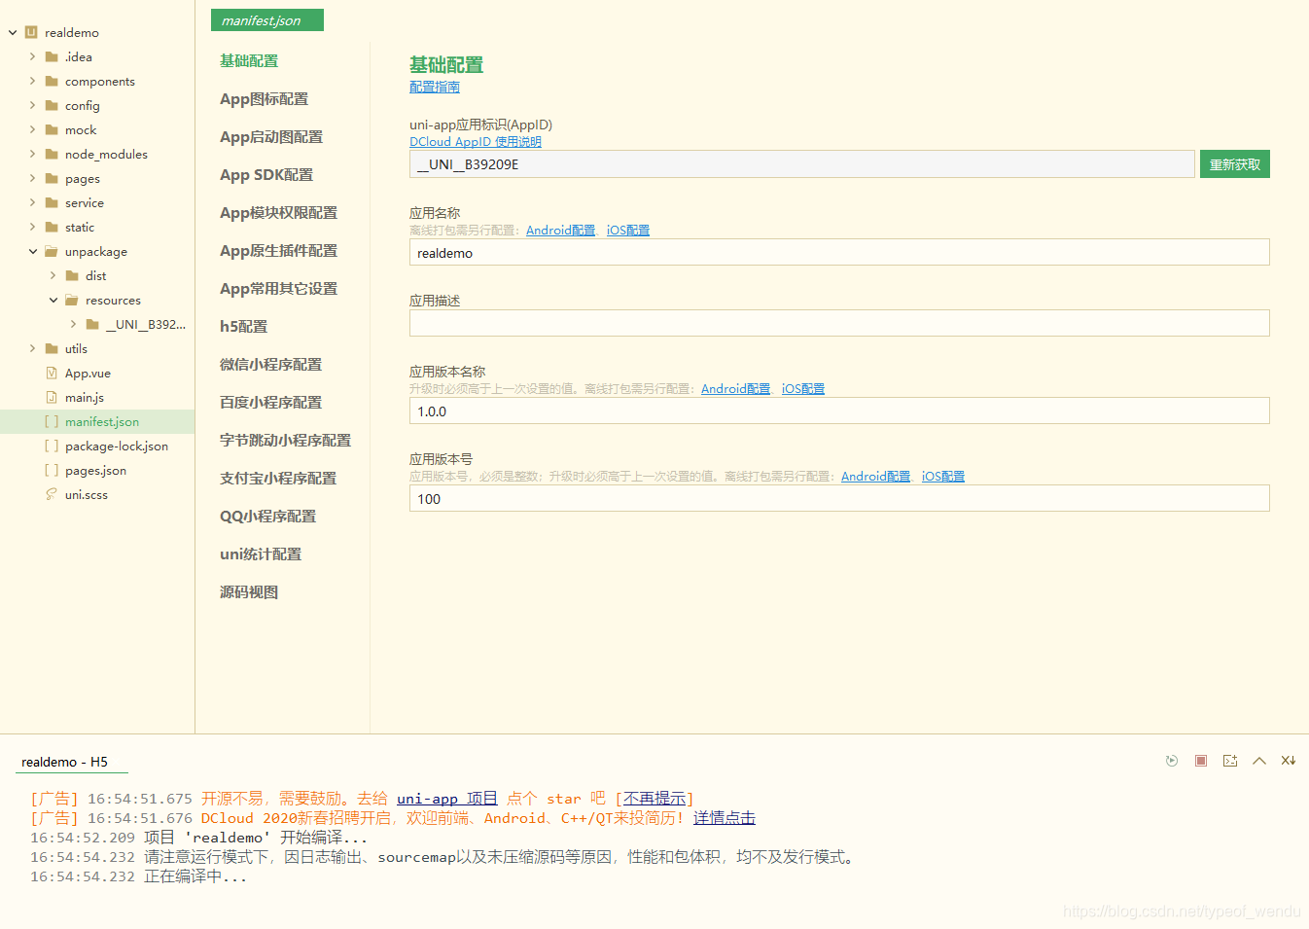Open 百度小程序配置 section
This screenshot has height=929, width=1309.
(x=270, y=402)
